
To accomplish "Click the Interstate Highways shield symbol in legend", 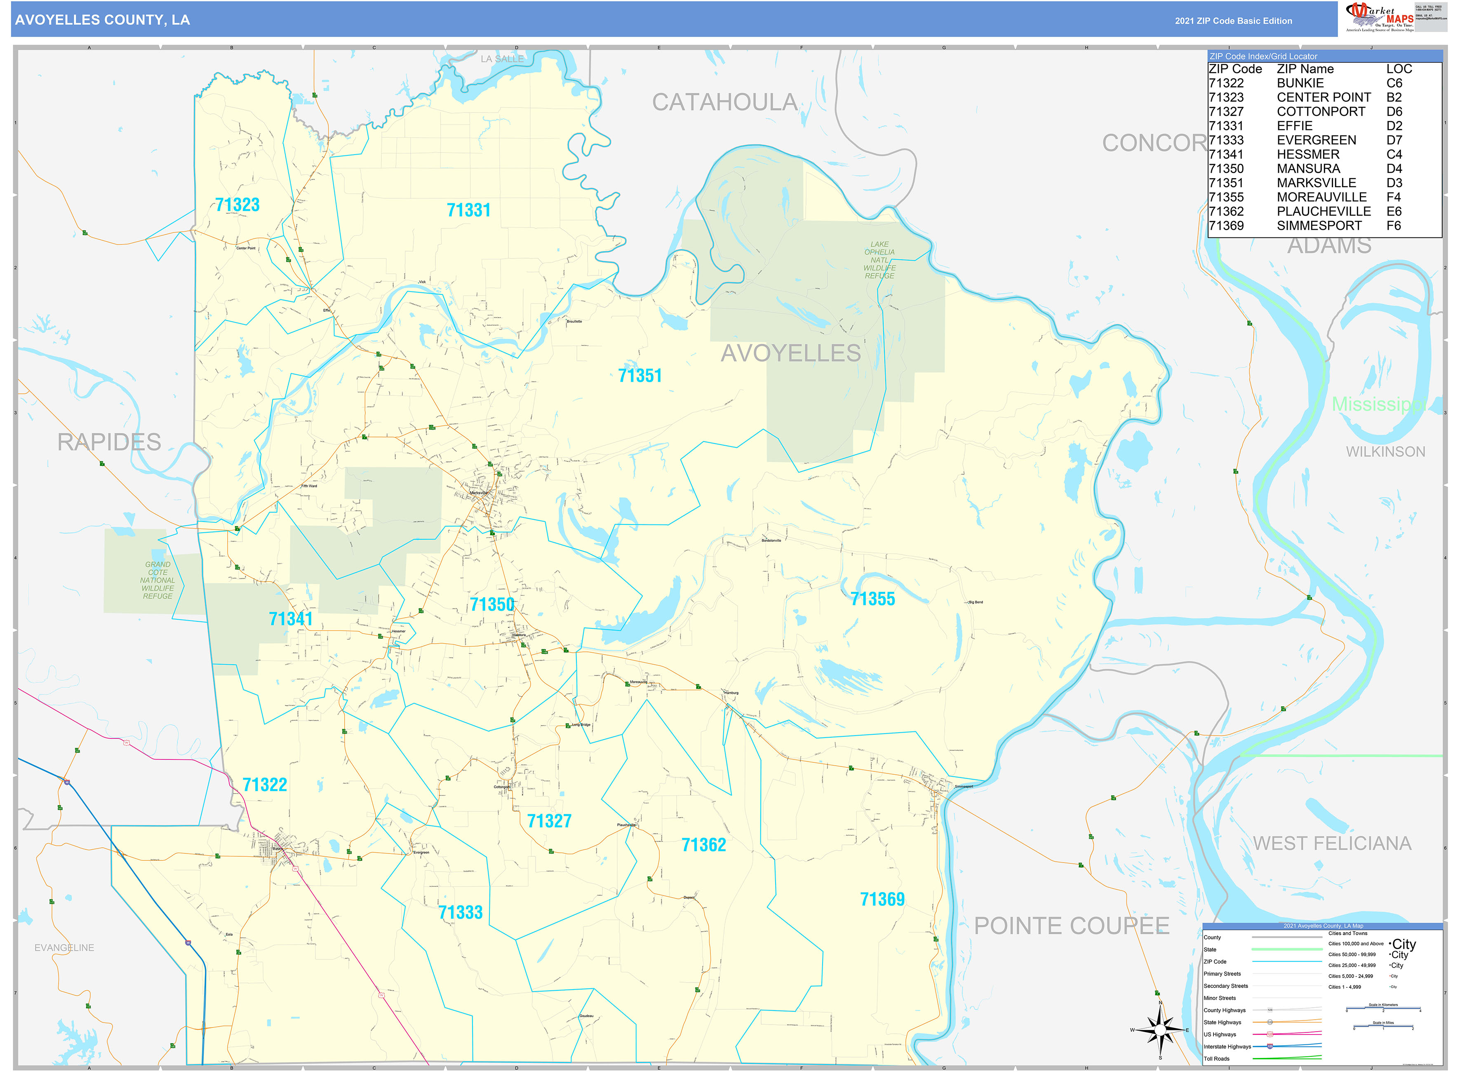I will [1270, 1047].
